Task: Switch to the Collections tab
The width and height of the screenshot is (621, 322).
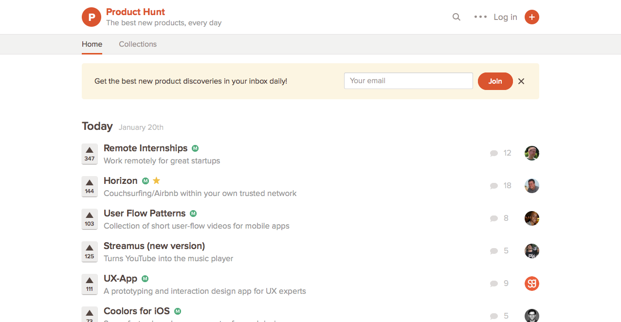Action: click(138, 44)
